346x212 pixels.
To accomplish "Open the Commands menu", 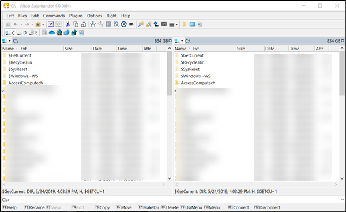I will point(54,16).
